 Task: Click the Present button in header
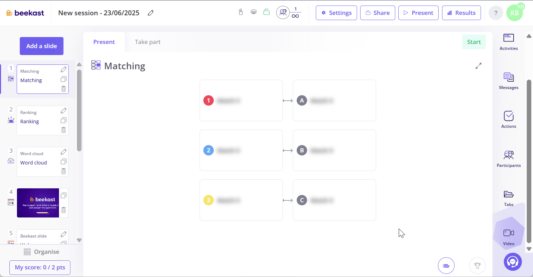[418, 13]
